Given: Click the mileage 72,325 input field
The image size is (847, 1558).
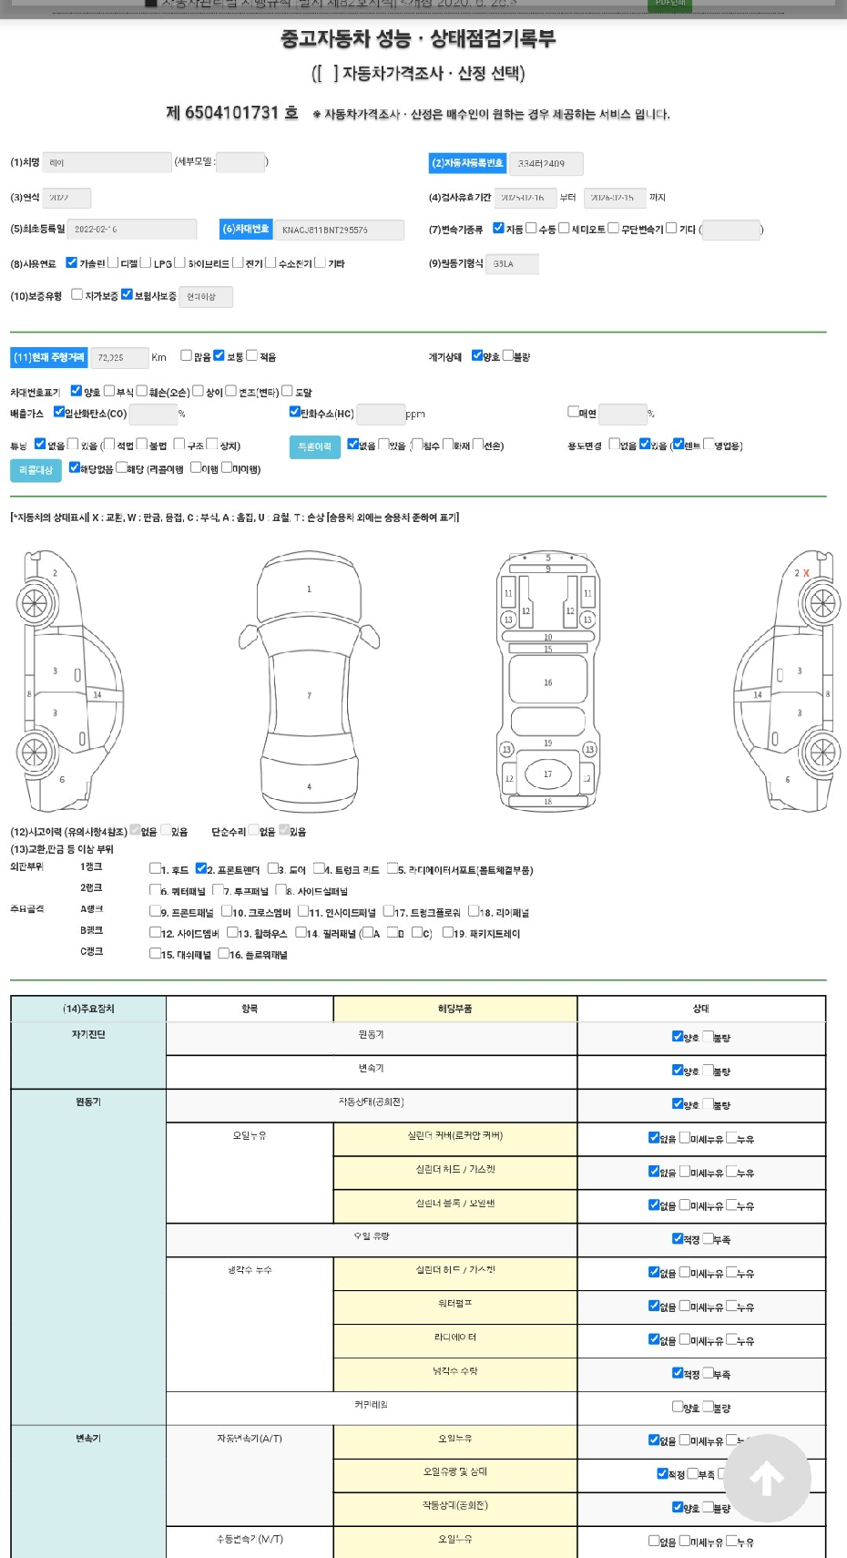Looking at the screenshot, I should 120,358.
